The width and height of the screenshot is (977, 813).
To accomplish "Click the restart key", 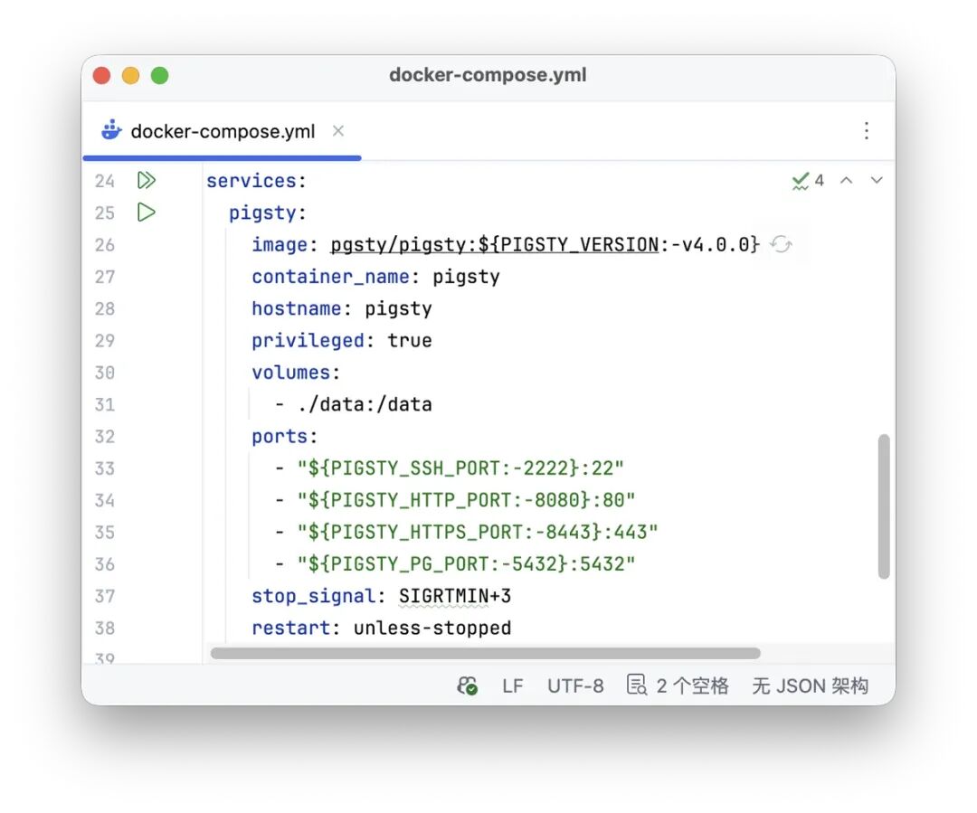I will click(291, 628).
